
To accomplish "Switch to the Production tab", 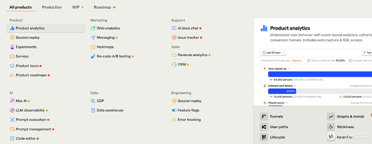I will point(52,7).
